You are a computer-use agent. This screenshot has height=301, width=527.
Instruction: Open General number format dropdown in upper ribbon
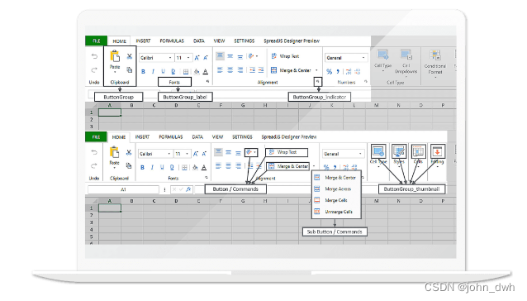pyautogui.click(x=363, y=58)
